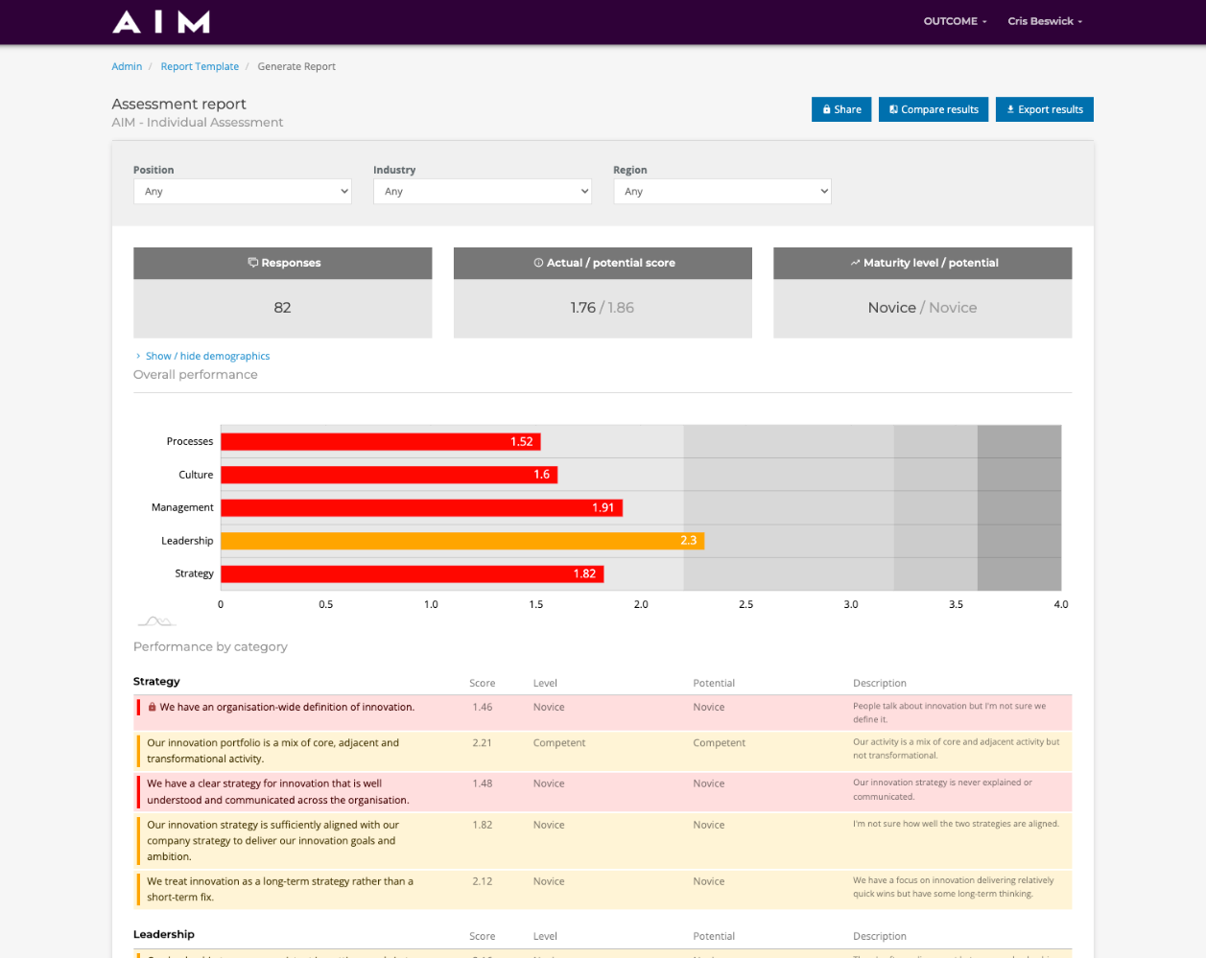Click the red Processes bar at 1.52
This screenshot has height=958, width=1206.
pos(381,442)
